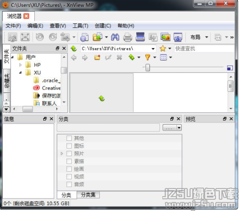
Task: Check the 图标 category box
Action: (x=69, y=146)
